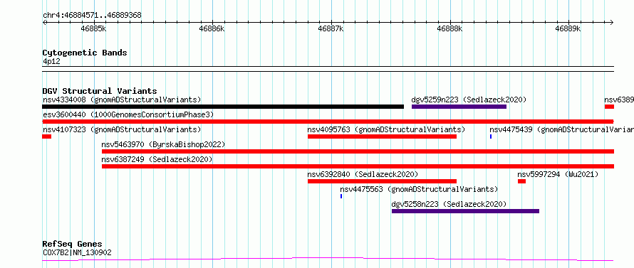Click the ruler's right arrowhead
Screen dimensions: 634x268
point(612,22)
